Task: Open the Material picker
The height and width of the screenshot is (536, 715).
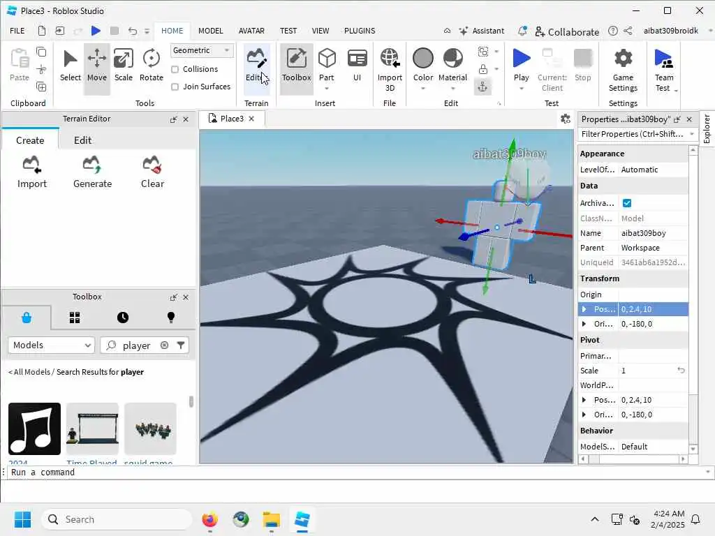Action: tap(452, 66)
